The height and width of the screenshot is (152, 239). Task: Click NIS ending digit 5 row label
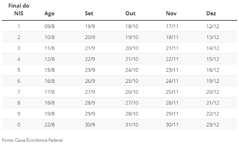19,70
